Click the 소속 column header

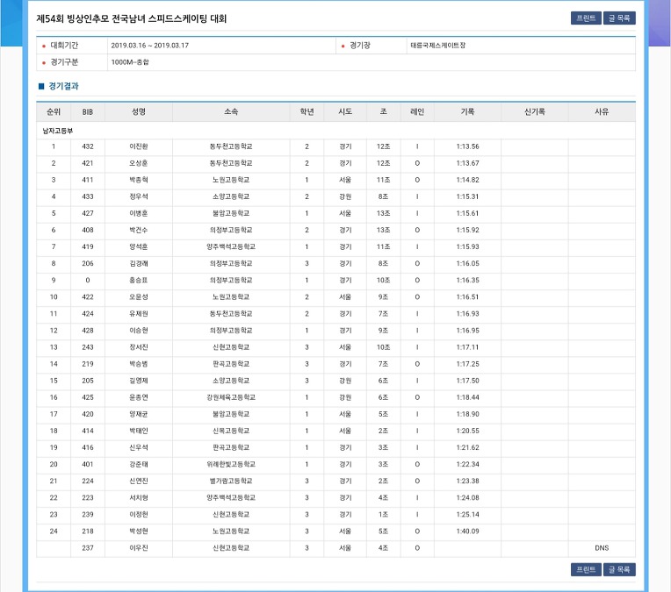click(x=231, y=112)
